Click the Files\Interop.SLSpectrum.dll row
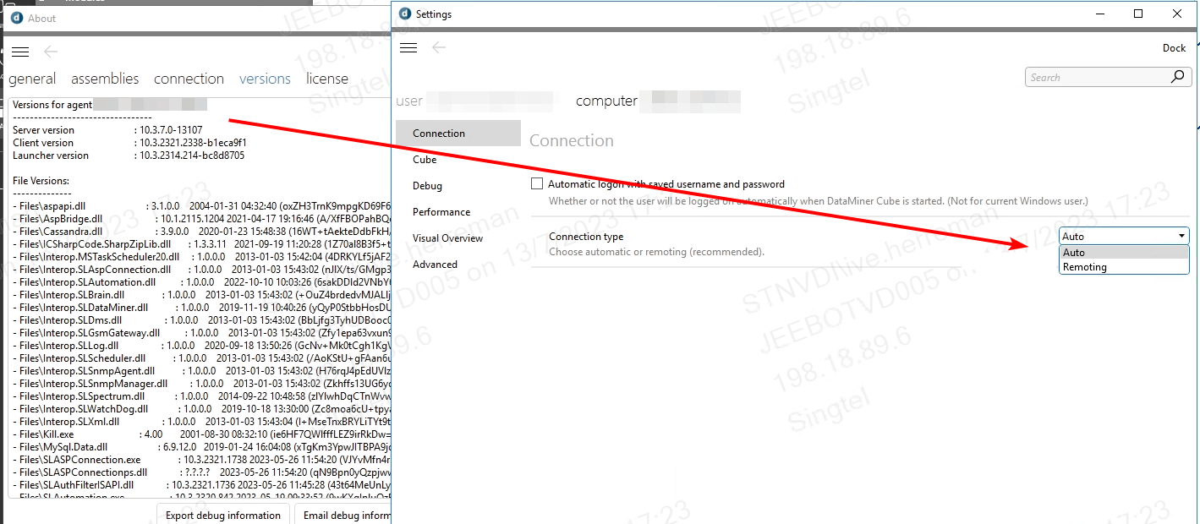Image resolution: width=1200 pixels, height=524 pixels. (201, 396)
